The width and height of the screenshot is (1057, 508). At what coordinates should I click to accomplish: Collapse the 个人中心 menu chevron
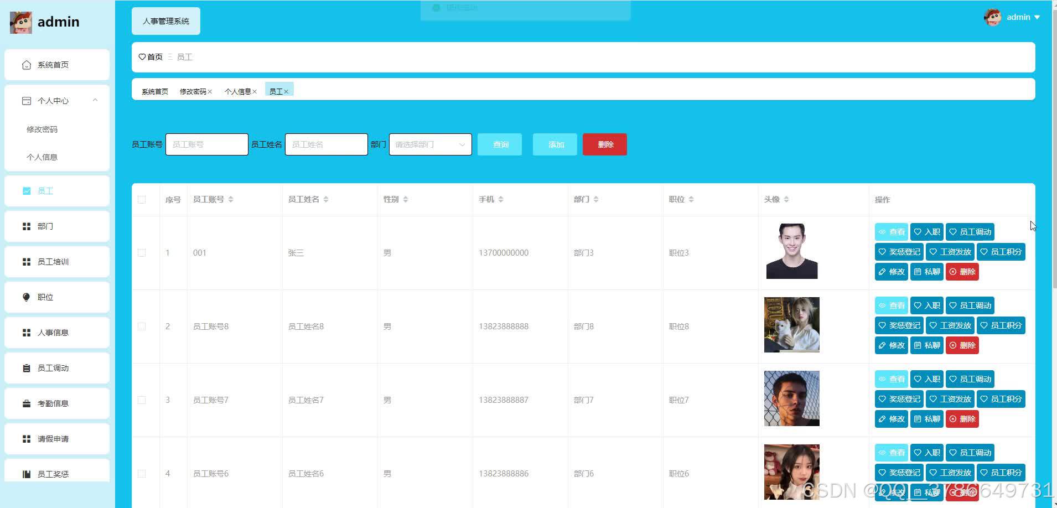click(x=95, y=100)
